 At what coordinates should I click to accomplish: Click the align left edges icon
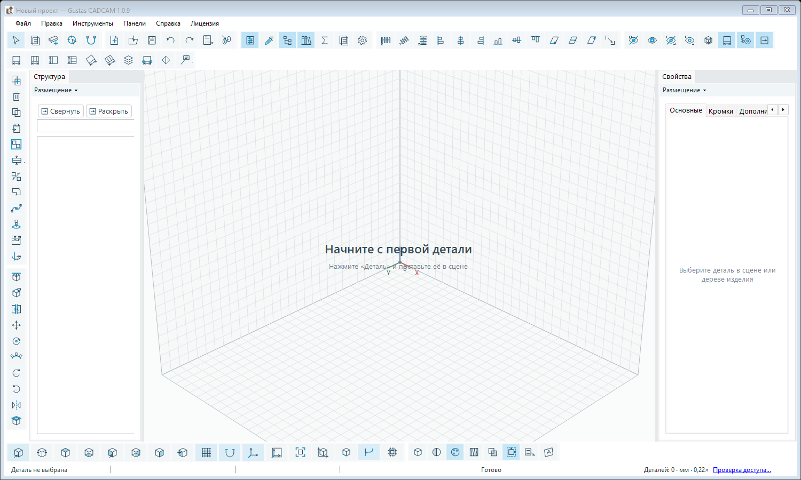(x=441, y=40)
